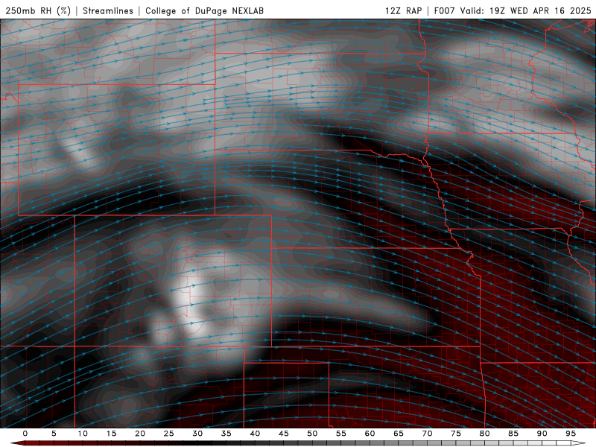Image resolution: width=596 pixels, height=447 pixels.
Task: Click the "Streamlines" label in header
Action: (108, 10)
